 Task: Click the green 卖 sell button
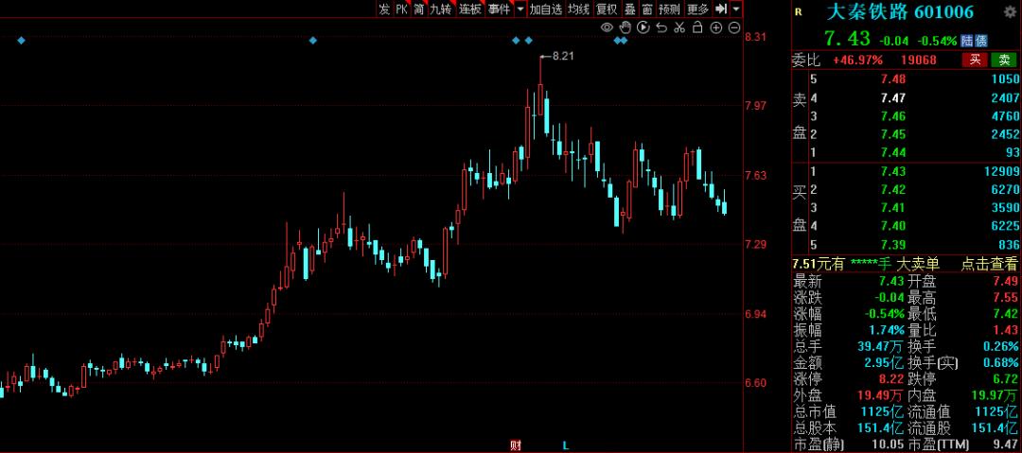click(x=1004, y=60)
